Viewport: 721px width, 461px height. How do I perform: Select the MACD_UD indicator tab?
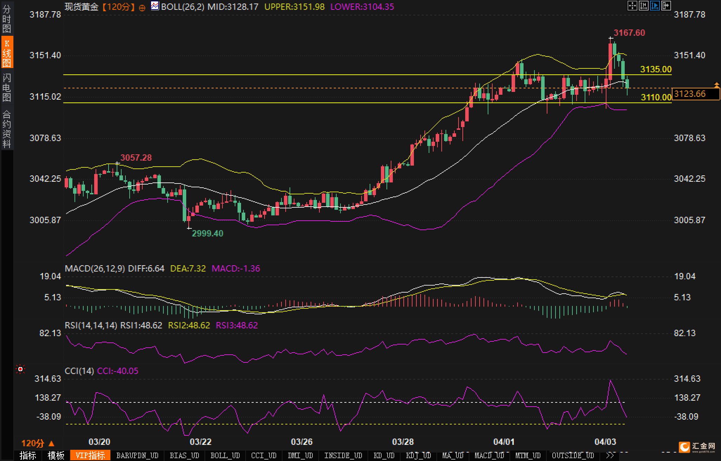(489, 455)
